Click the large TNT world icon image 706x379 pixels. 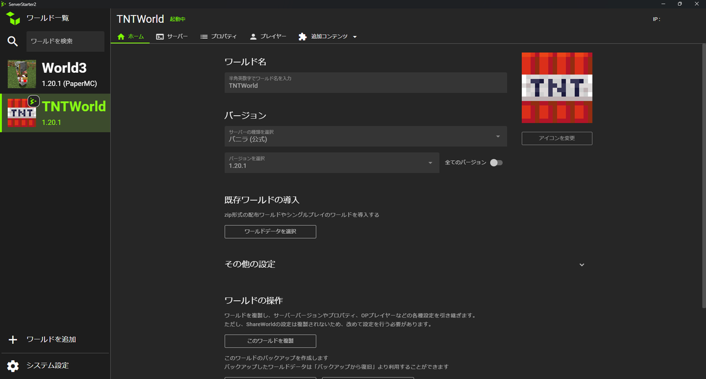557,88
